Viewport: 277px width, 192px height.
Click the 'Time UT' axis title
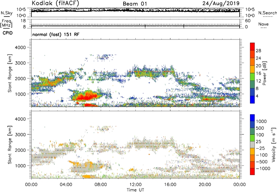pos(135,190)
